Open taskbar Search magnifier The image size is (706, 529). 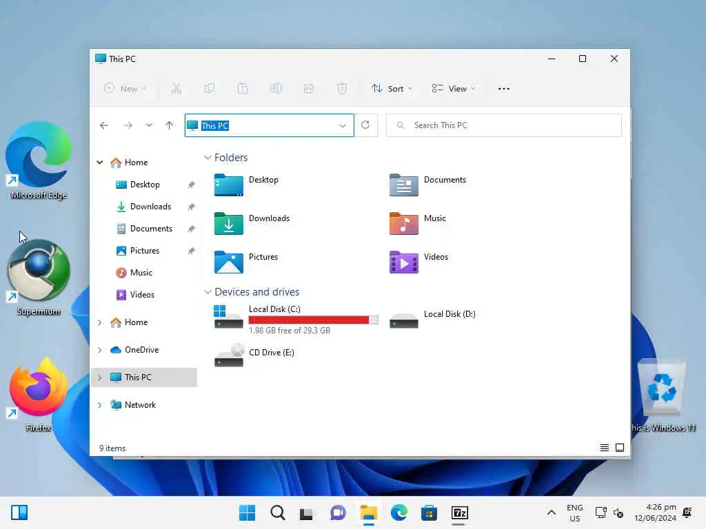pyautogui.click(x=277, y=512)
